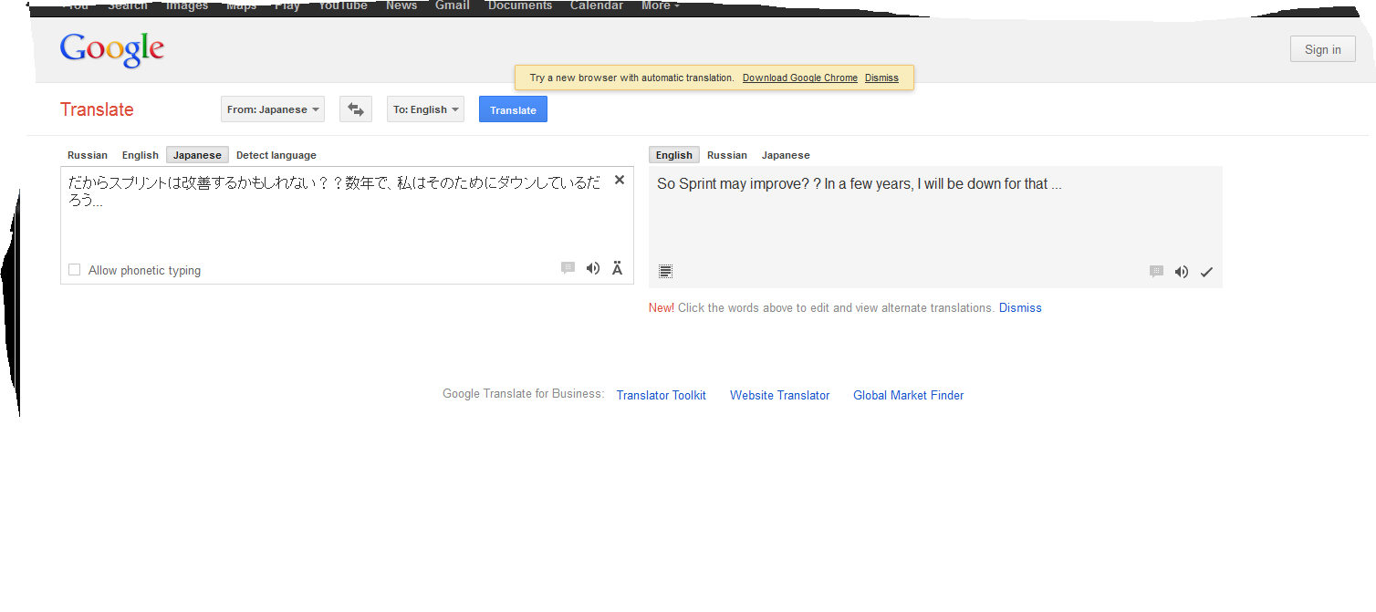This screenshot has height=612, width=1376.
Task: Select Russian as target language tab
Action: coord(727,155)
